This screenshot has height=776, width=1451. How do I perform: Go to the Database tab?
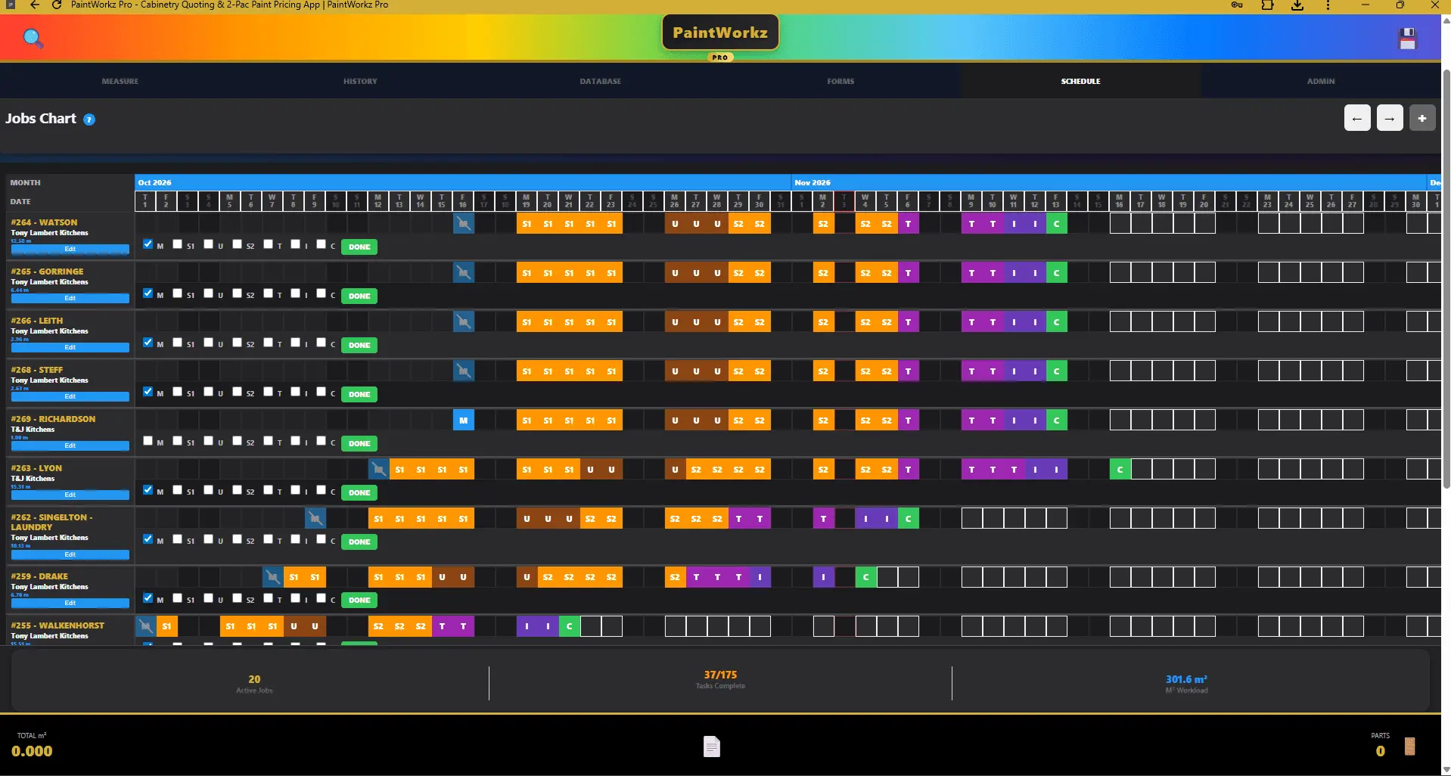(x=601, y=81)
